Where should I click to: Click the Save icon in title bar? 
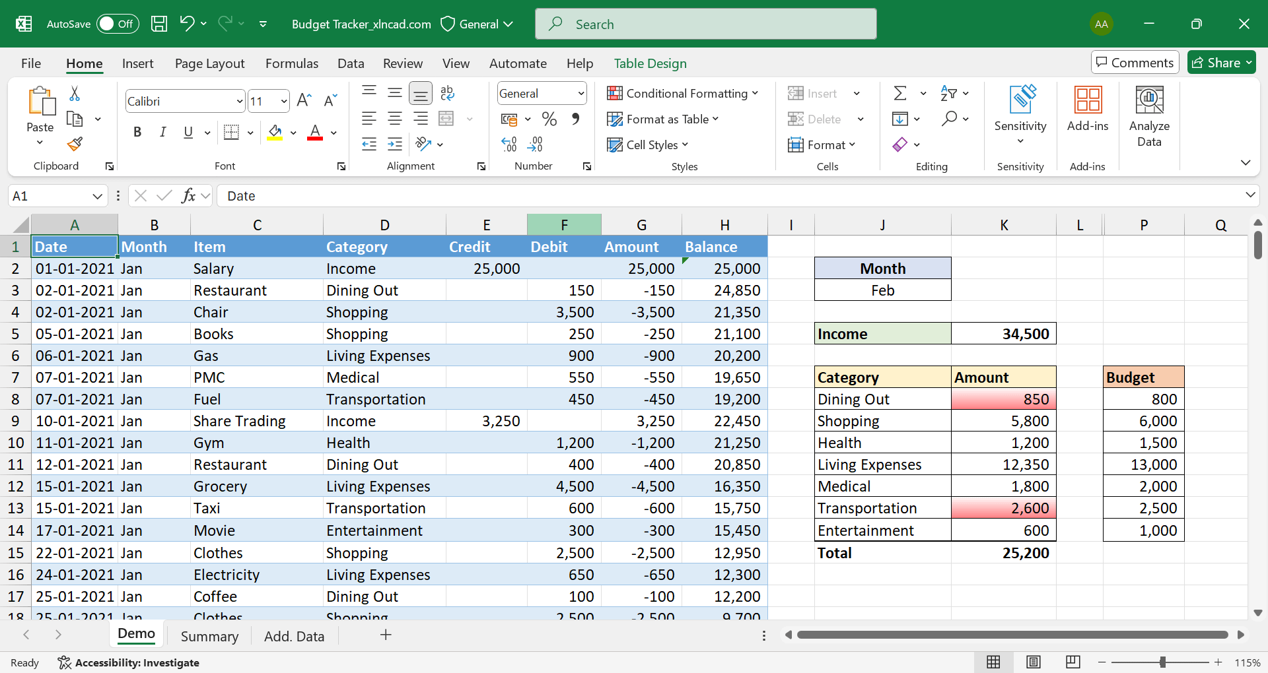tap(159, 24)
